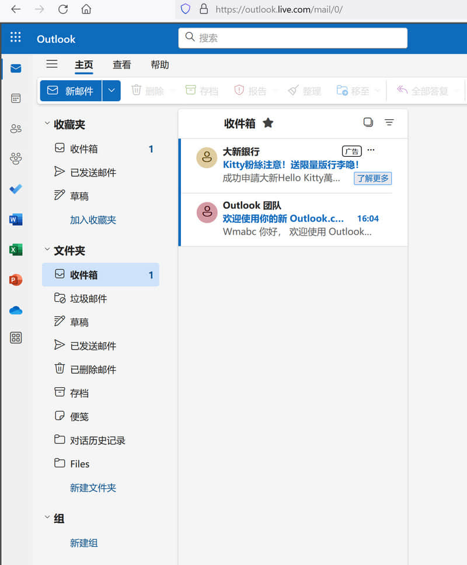Click the site security padlock icon

click(204, 9)
